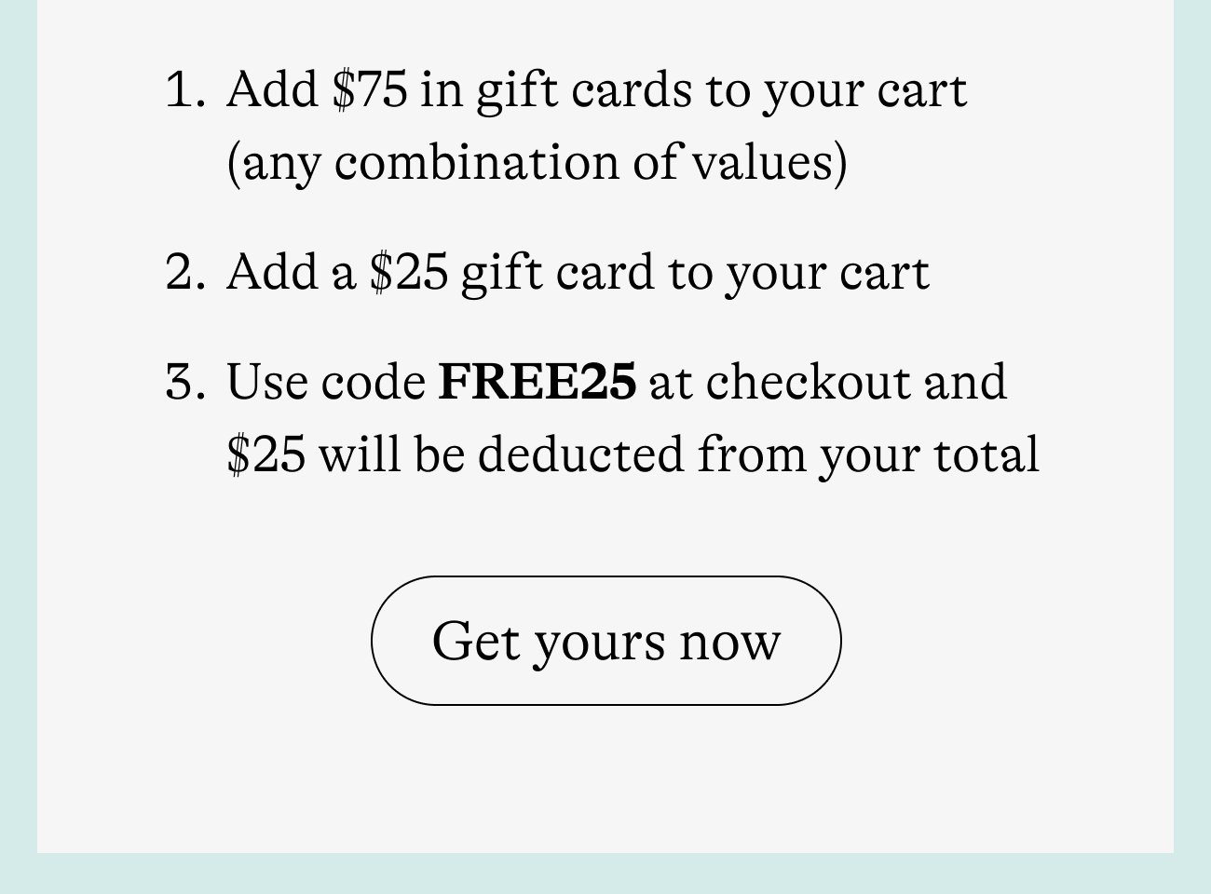Click step 2 about the $25 gift card

click(x=578, y=273)
